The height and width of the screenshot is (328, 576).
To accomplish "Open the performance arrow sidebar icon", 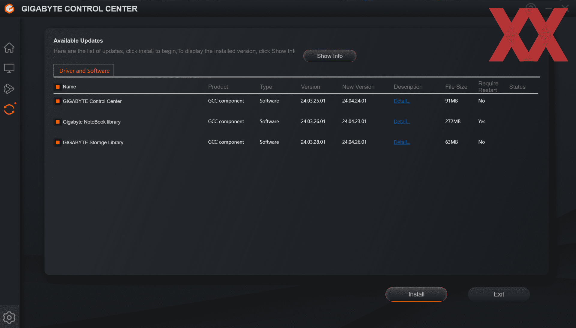I will (x=9, y=89).
